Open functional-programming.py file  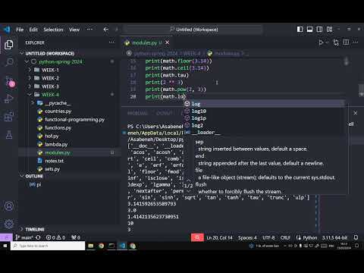click(x=74, y=120)
